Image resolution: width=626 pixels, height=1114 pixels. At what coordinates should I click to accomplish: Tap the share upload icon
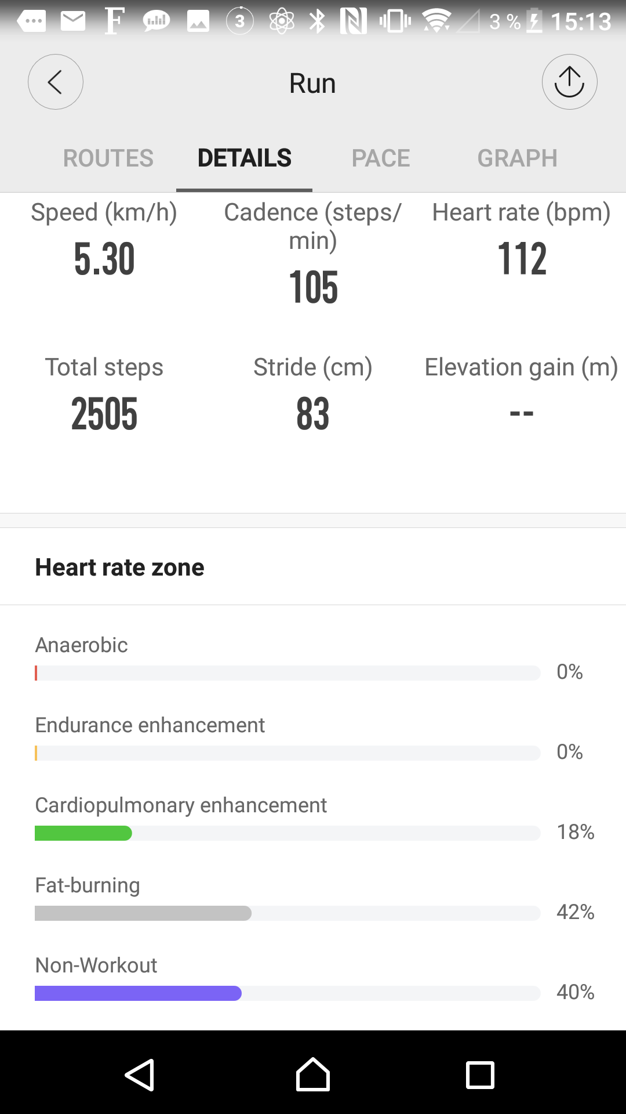coord(569,82)
